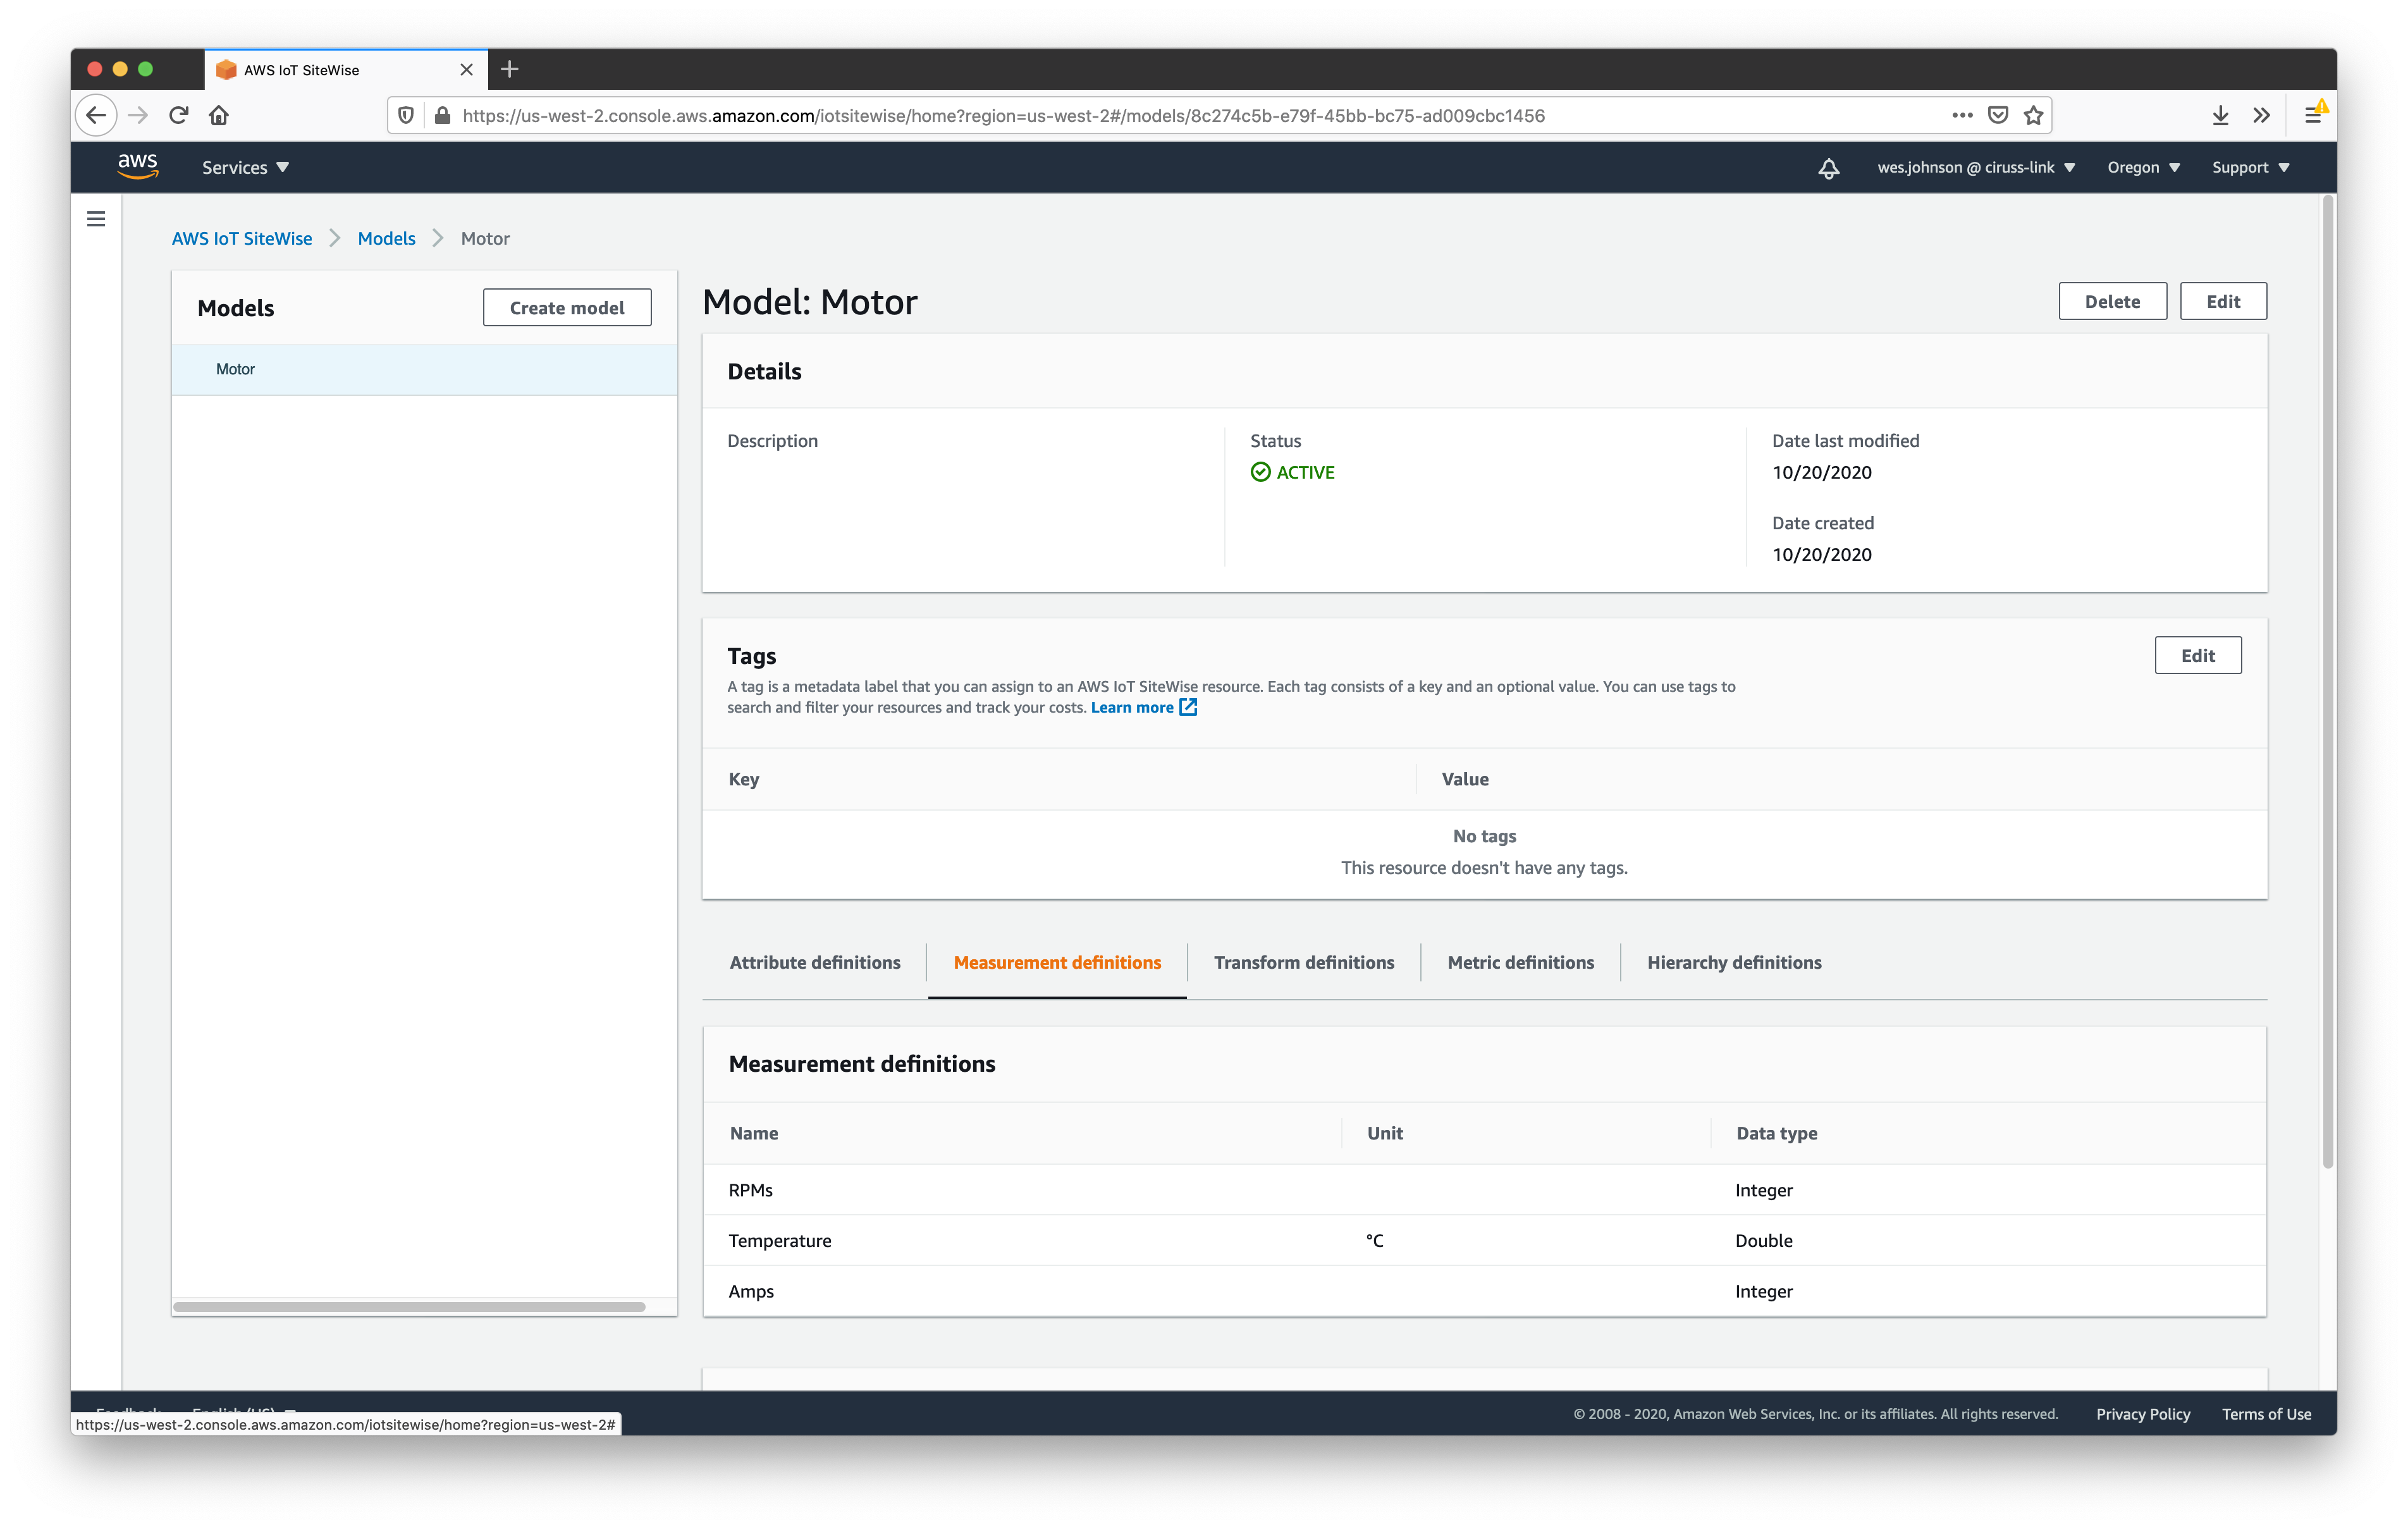Click the page vertical scrollbar
This screenshot has width=2408, height=1529.
coord(2327,682)
